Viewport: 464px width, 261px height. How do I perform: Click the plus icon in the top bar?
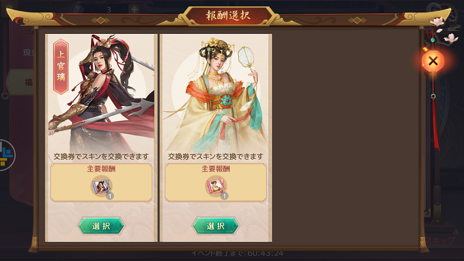[134, 10]
